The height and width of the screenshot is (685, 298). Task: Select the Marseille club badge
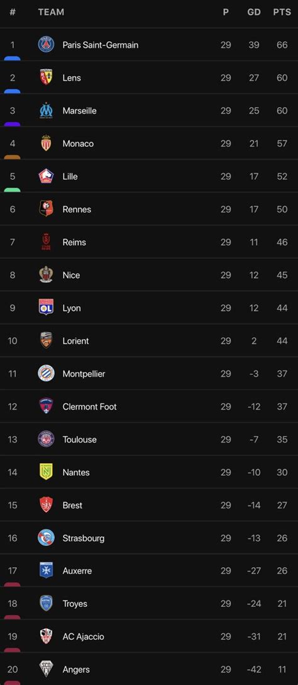pos(46,110)
